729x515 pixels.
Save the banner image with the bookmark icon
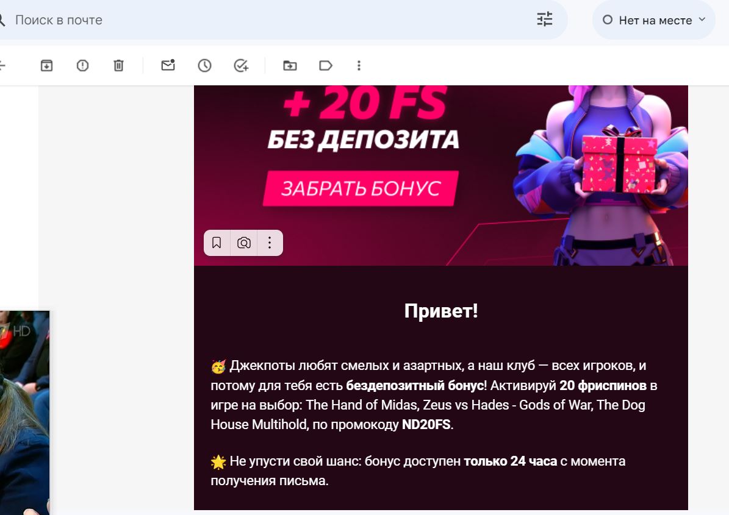pyautogui.click(x=217, y=243)
